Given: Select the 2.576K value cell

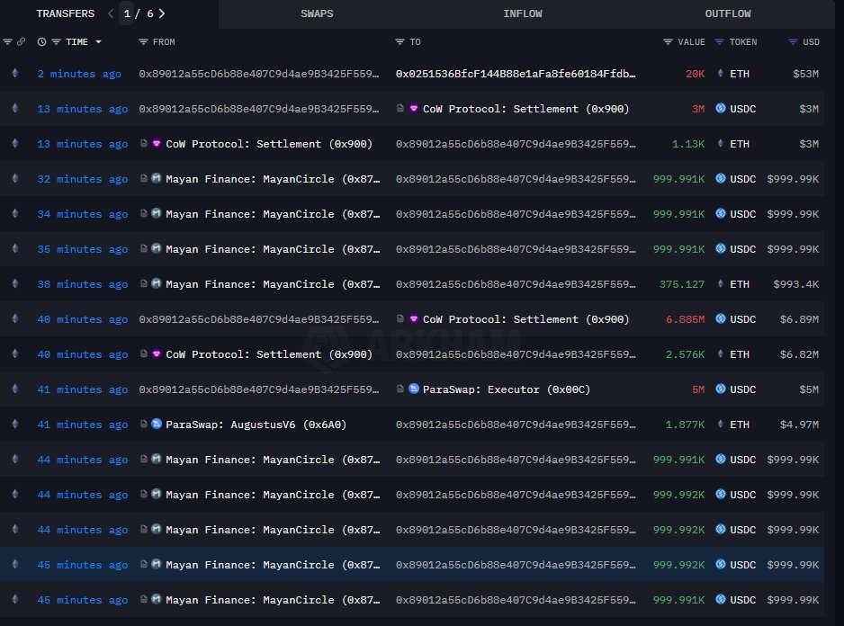Looking at the screenshot, I should pyautogui.click(x=686, y=354).
